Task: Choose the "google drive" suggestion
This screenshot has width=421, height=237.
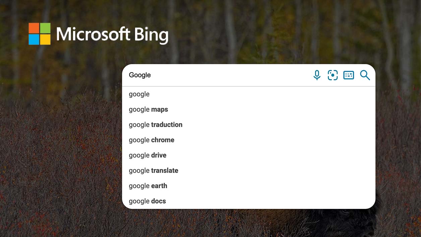Action: point(249,155)
